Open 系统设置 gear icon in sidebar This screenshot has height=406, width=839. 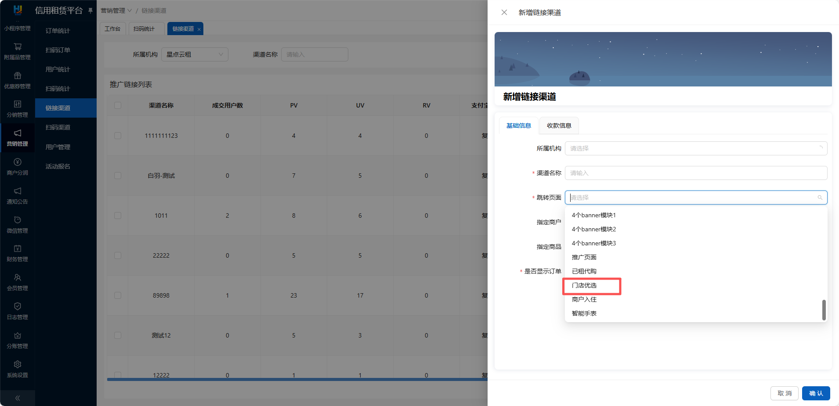[x=18, y=365]
